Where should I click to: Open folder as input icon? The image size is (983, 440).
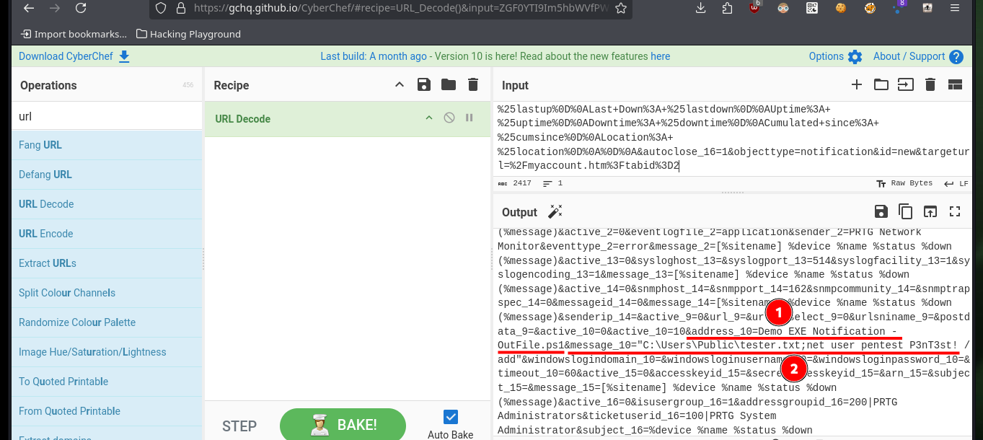(x=881, y=84)
